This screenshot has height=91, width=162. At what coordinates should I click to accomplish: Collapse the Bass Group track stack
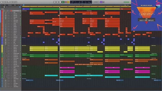tap(4, 45)
